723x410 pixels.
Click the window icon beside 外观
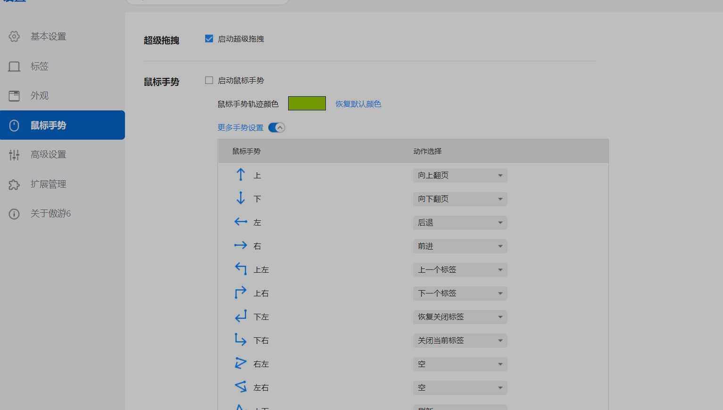pos(14,96)
